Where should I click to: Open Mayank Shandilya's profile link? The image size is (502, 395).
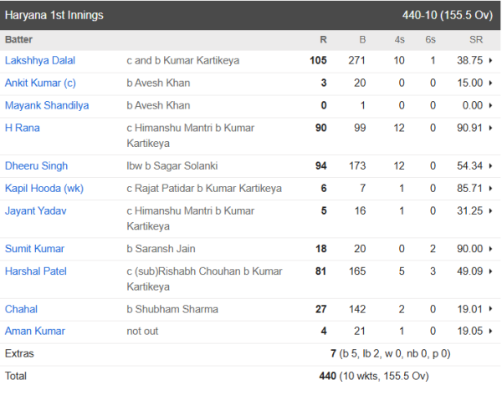tap(45, 105)
